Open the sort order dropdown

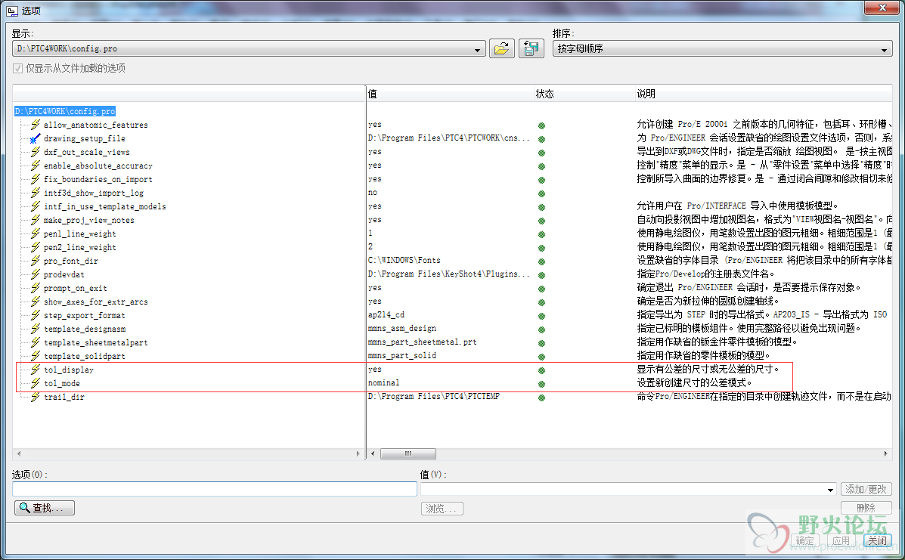coord(884,50)
